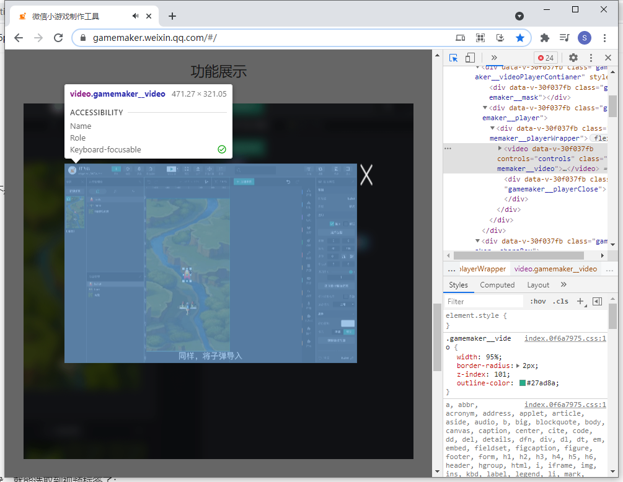Click the Styles pane vertical scrollbar

[612, 317]
